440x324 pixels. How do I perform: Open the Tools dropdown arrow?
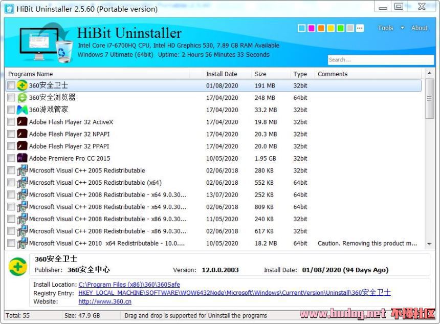402,28
